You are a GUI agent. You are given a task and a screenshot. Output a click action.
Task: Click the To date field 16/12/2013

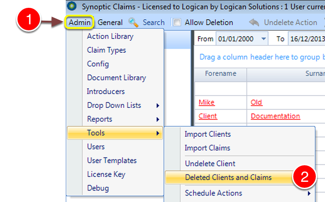pyautogui.click(x=307, y=39)
